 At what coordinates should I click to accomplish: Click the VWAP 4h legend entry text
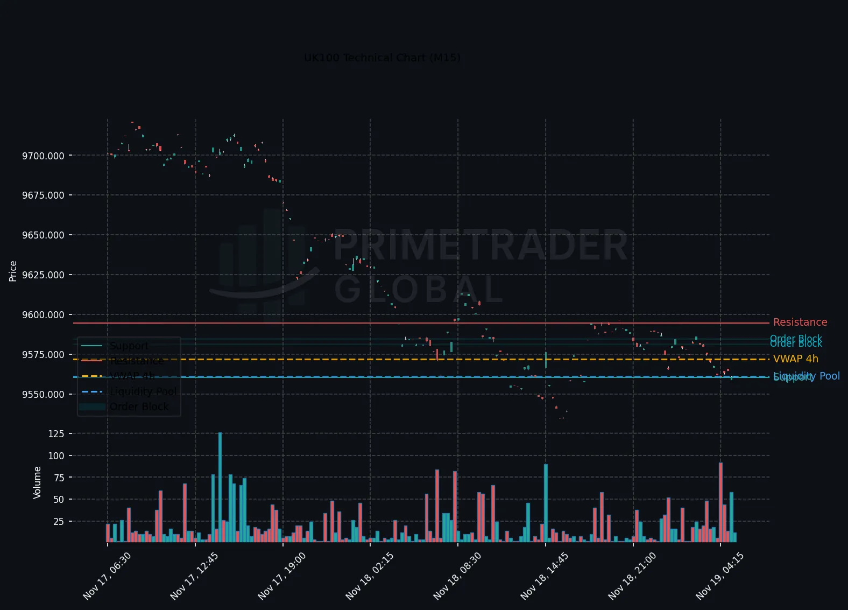click(132, 376)
